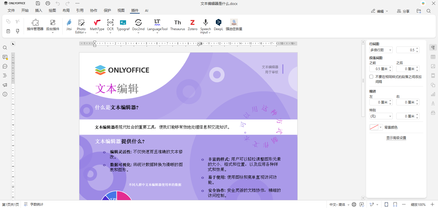The height and width of the screenshot is (208, 438).
Task: Toggle spell checking in the status bar
Action: click(x=362, y=204)
